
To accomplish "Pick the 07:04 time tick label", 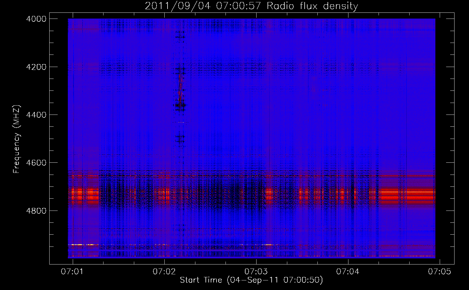I will point(348,271).
